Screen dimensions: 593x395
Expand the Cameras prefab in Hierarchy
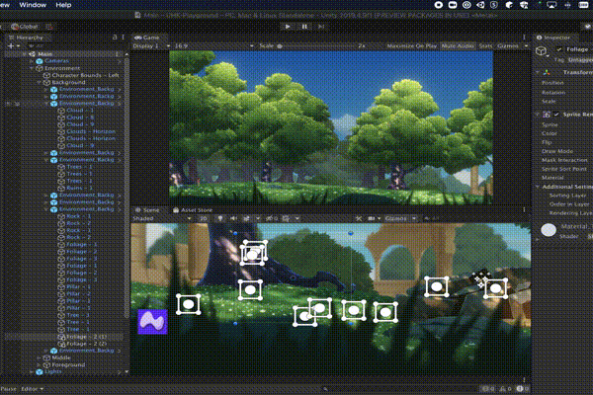[33, 61]
